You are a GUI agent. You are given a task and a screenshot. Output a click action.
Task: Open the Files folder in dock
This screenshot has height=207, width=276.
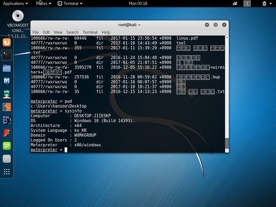point(7,68)
